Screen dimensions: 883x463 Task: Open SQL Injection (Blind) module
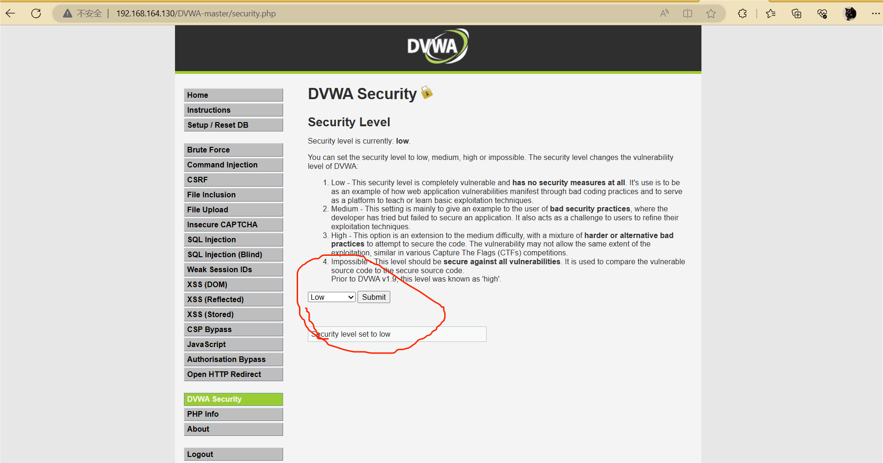click(234, 254)
